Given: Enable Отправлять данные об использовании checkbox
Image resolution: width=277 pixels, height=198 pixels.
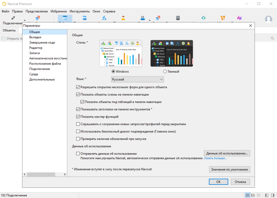Looking at the screenshot, I should click(78, 153).
